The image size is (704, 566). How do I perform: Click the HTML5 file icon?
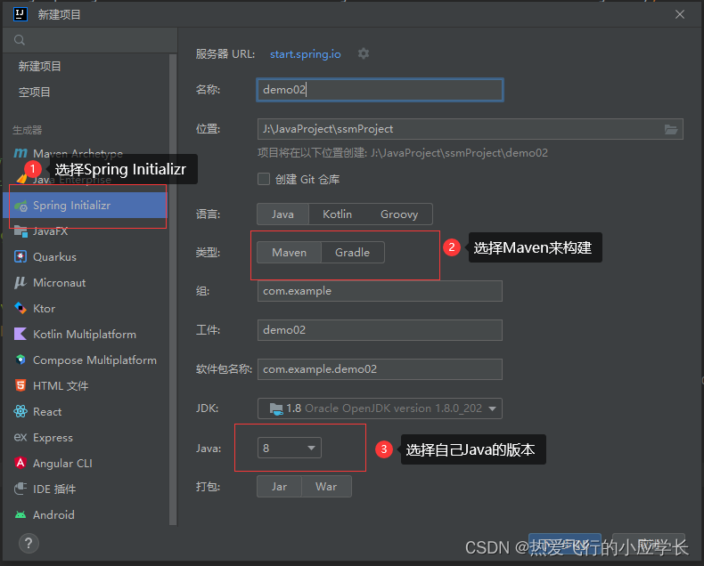20,385
